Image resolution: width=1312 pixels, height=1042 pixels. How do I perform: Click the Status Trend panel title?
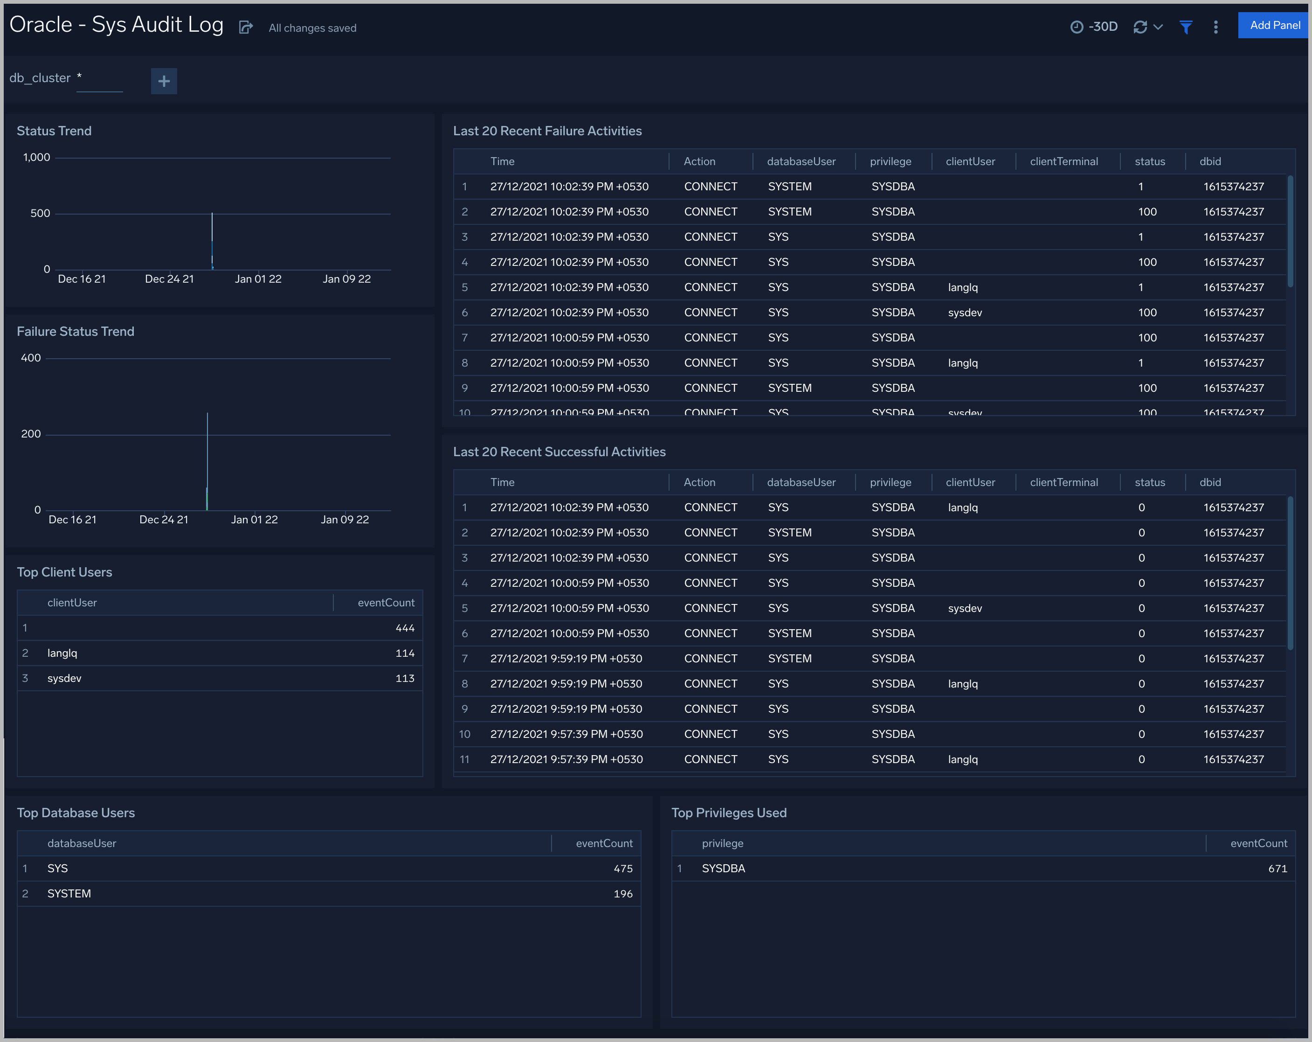pyautogui.click(x=54, y=130)
